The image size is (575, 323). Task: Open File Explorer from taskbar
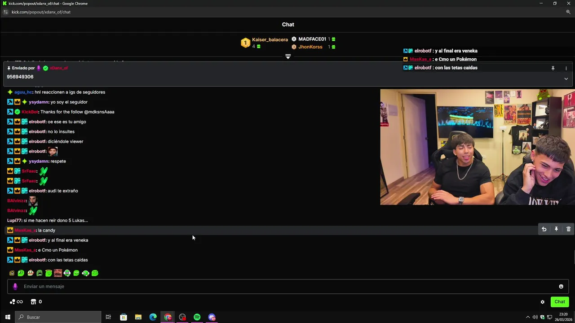tap(138, 317)
